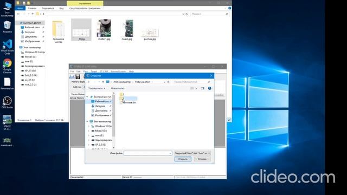Image resolution: width=347 pixels, height=195 pixels.
Task: Open the Visual Studio Code desktop shortcut
Action: tap(7, 47)
